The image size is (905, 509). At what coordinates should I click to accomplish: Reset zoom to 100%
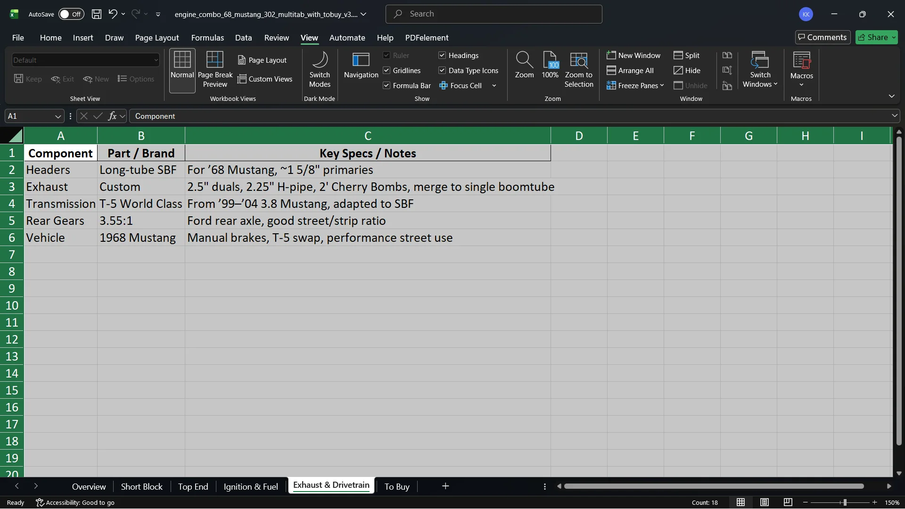[550, 66]
